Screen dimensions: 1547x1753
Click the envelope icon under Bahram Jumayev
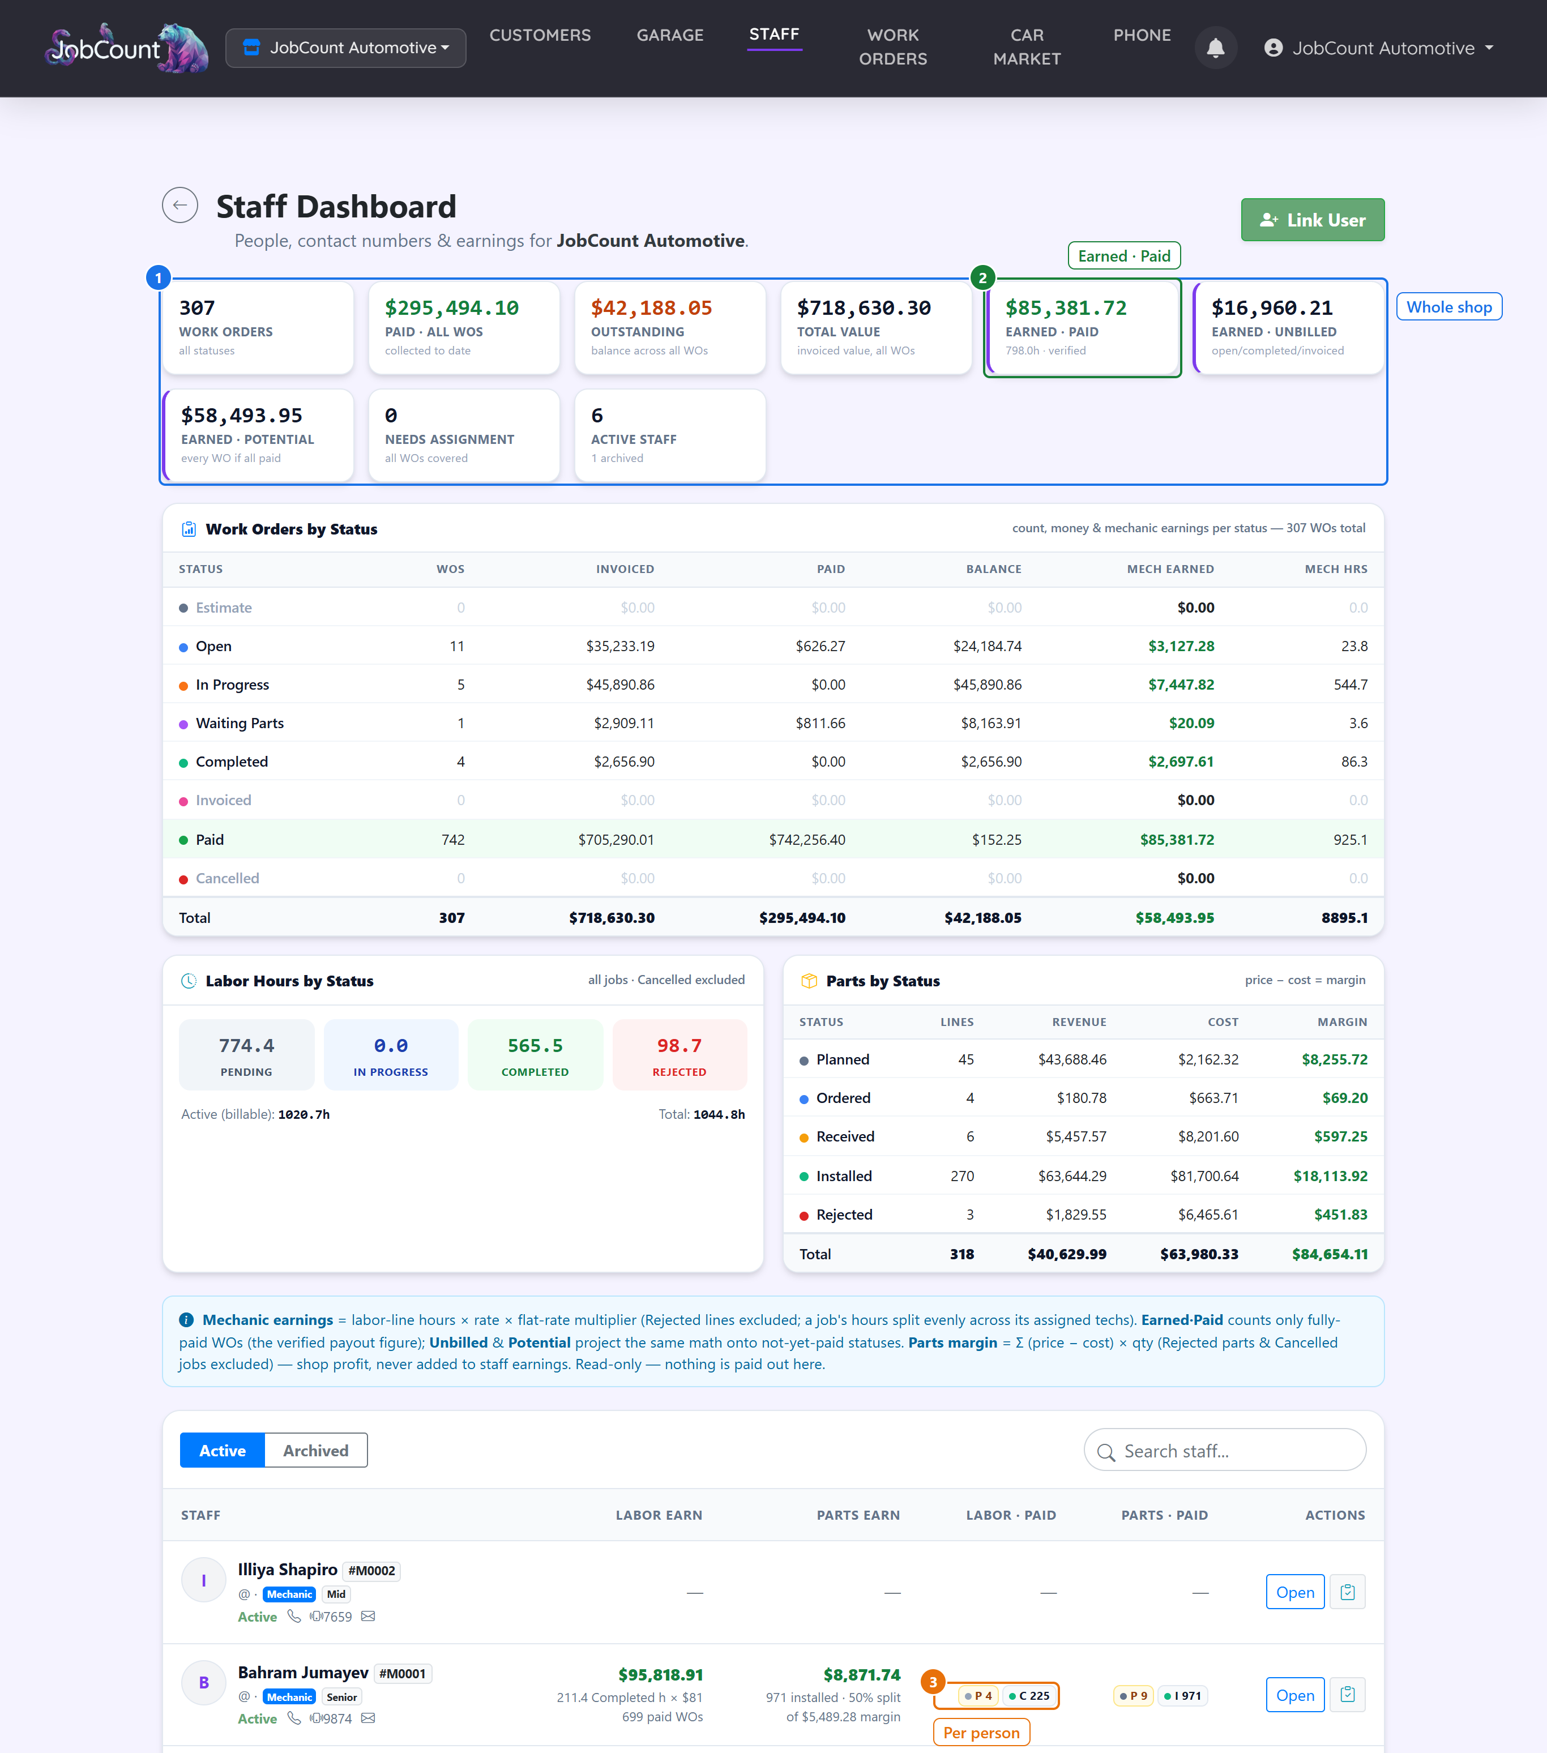(368, 1718)
